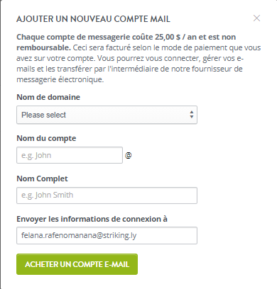Open the Nom de domaine dropdown
The image size is (277, 289).
107,115
